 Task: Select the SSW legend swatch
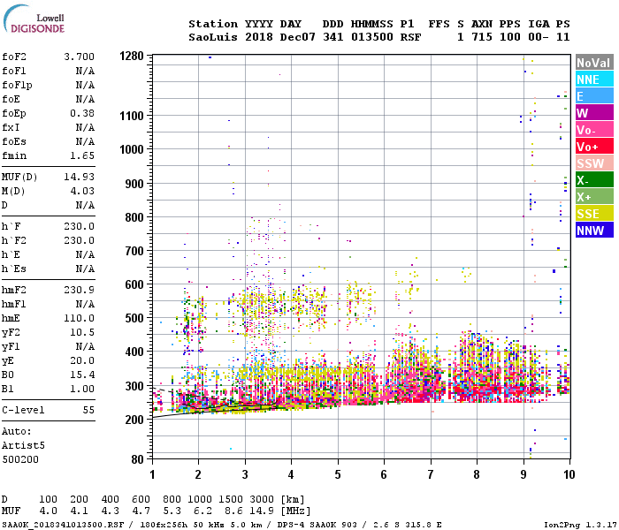[x=594, y=163]
